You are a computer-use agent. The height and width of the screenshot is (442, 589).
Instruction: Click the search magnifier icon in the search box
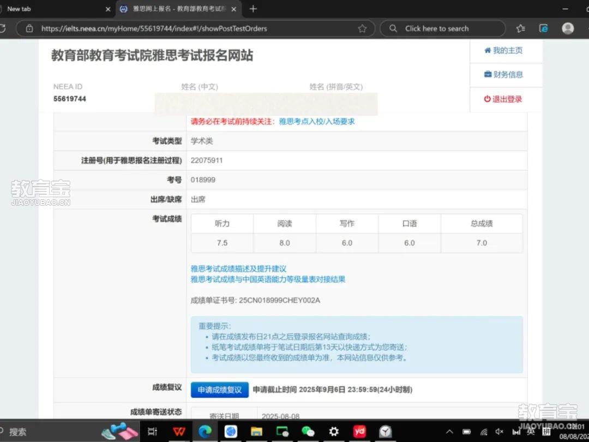click(x=393, y=28)
